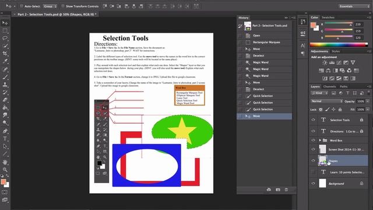Open the Move tool preset picker arrow

(x=15, y=6)
